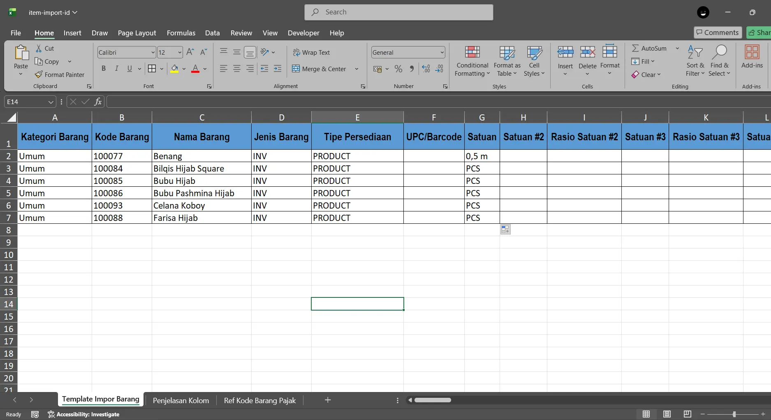Click the Comments button
Screen dimensions: 771x420
(717, 32)
